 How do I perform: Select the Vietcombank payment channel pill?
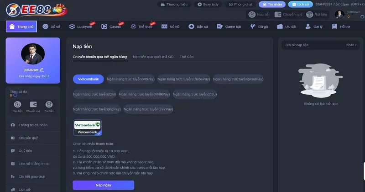(89, 79)
